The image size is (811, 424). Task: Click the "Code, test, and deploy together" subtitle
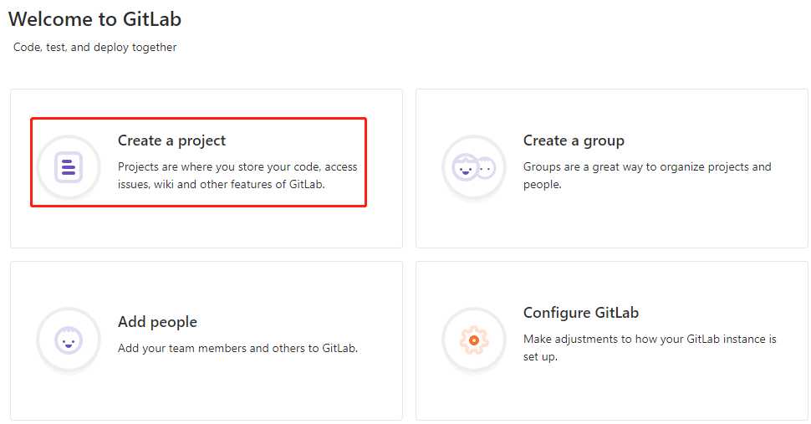pyautogui.click(x=94, y=48)
